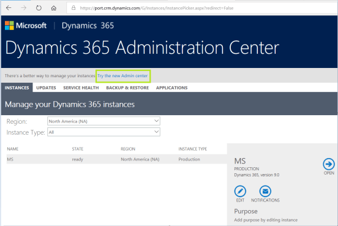Select the MS instance row name
The width and height of the screenshot is (338, 226).
pyautogui.click(x=10, y=159)
